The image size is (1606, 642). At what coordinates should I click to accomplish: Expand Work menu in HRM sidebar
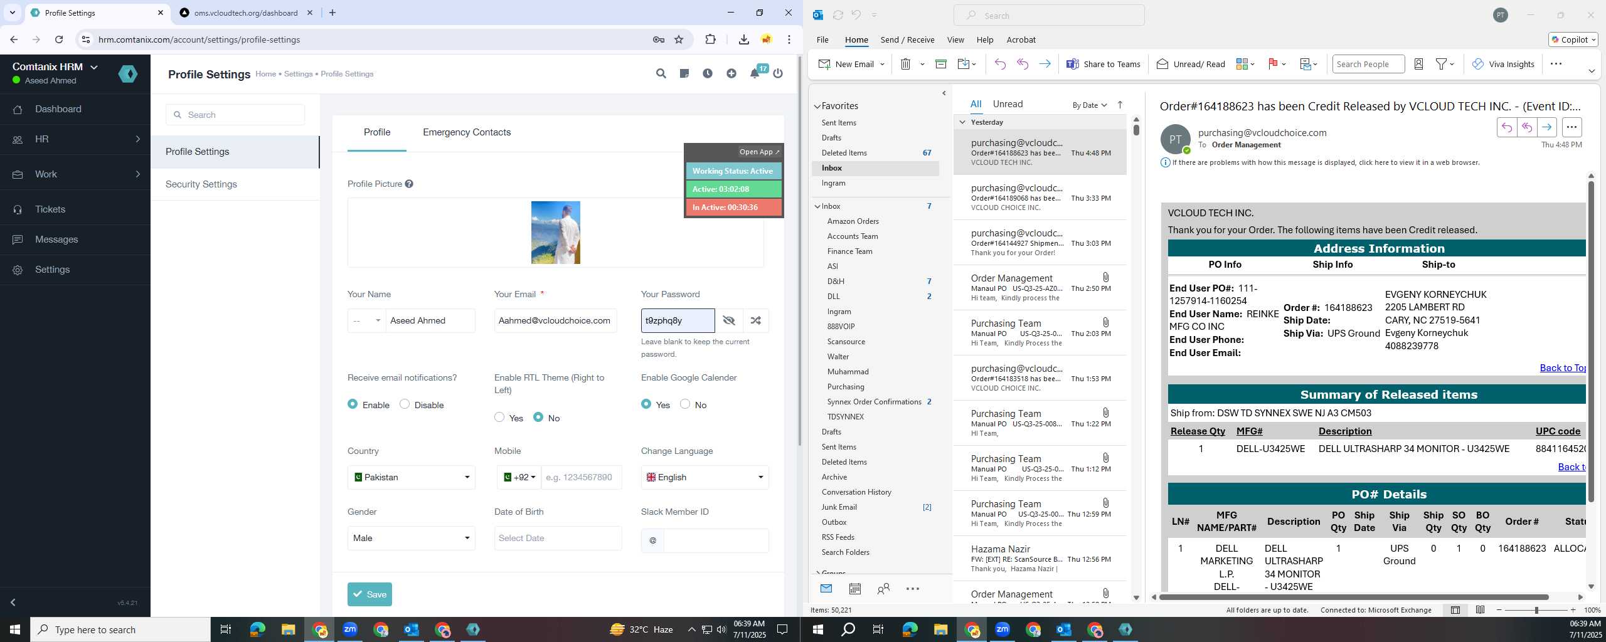click(75, 174)
